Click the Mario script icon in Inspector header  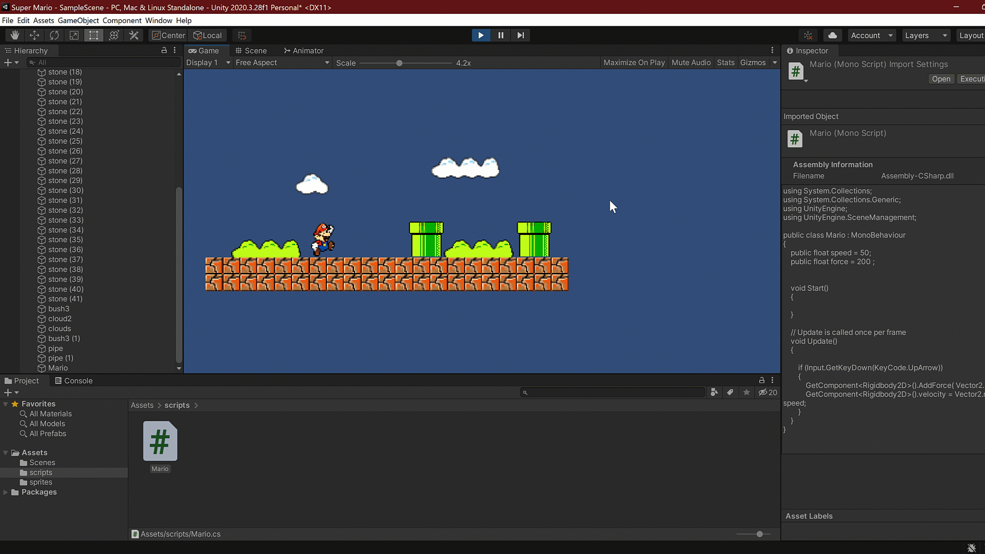tap(797, 71)
